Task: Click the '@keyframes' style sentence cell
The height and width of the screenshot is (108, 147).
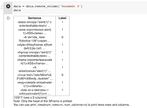Action: click(x=34, y=46)
